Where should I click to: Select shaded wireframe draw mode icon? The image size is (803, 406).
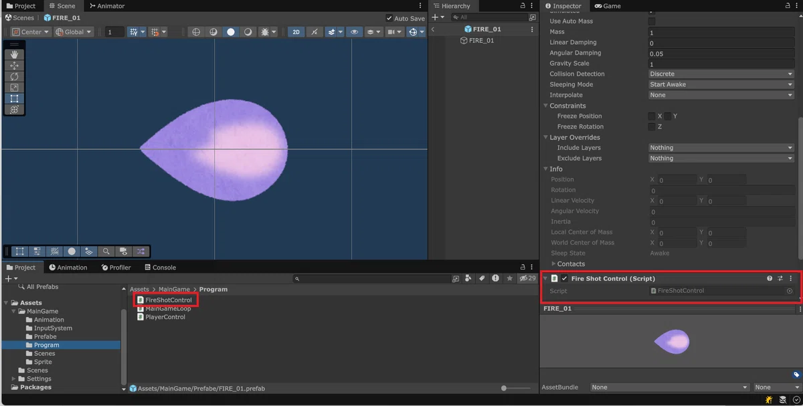point(213,32)
